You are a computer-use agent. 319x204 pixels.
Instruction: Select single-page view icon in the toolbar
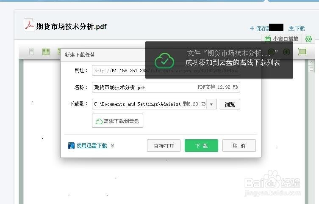pos(31,52)
